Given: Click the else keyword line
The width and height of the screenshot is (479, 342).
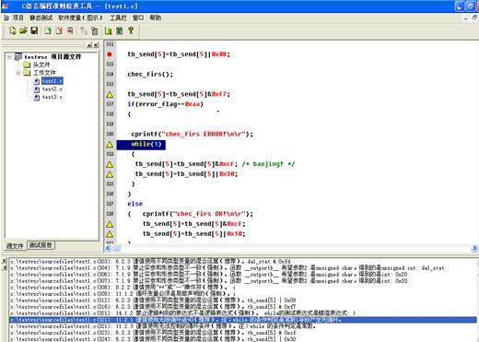Looking at the screenshot, I should pos(135,204).
